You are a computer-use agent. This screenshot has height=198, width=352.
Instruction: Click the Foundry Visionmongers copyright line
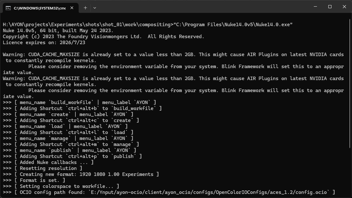[x=104, y=37]
